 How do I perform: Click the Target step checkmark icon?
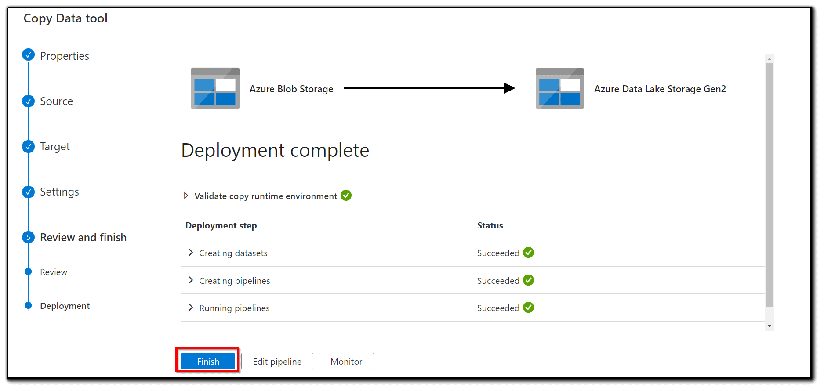[29, 146]
